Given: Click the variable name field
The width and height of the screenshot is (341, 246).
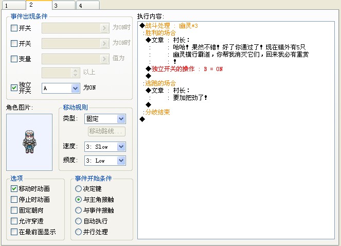Looking at the screenshot, I should (x=71, y=59).
